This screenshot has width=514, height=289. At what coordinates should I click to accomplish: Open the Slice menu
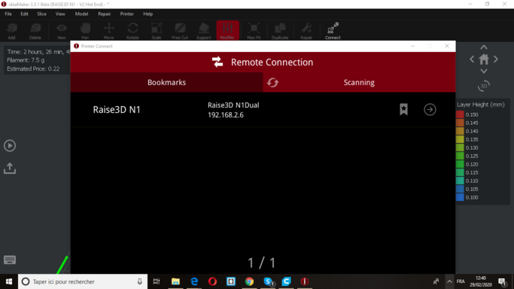[x=41, y=14]
